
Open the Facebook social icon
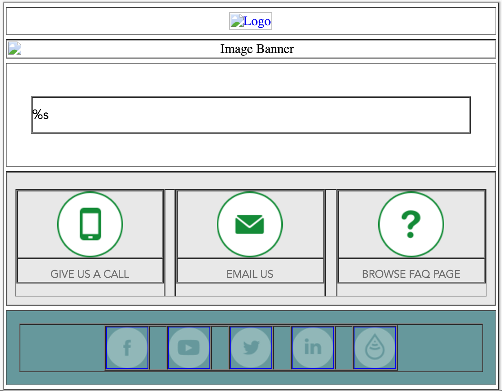click(127, 348)
